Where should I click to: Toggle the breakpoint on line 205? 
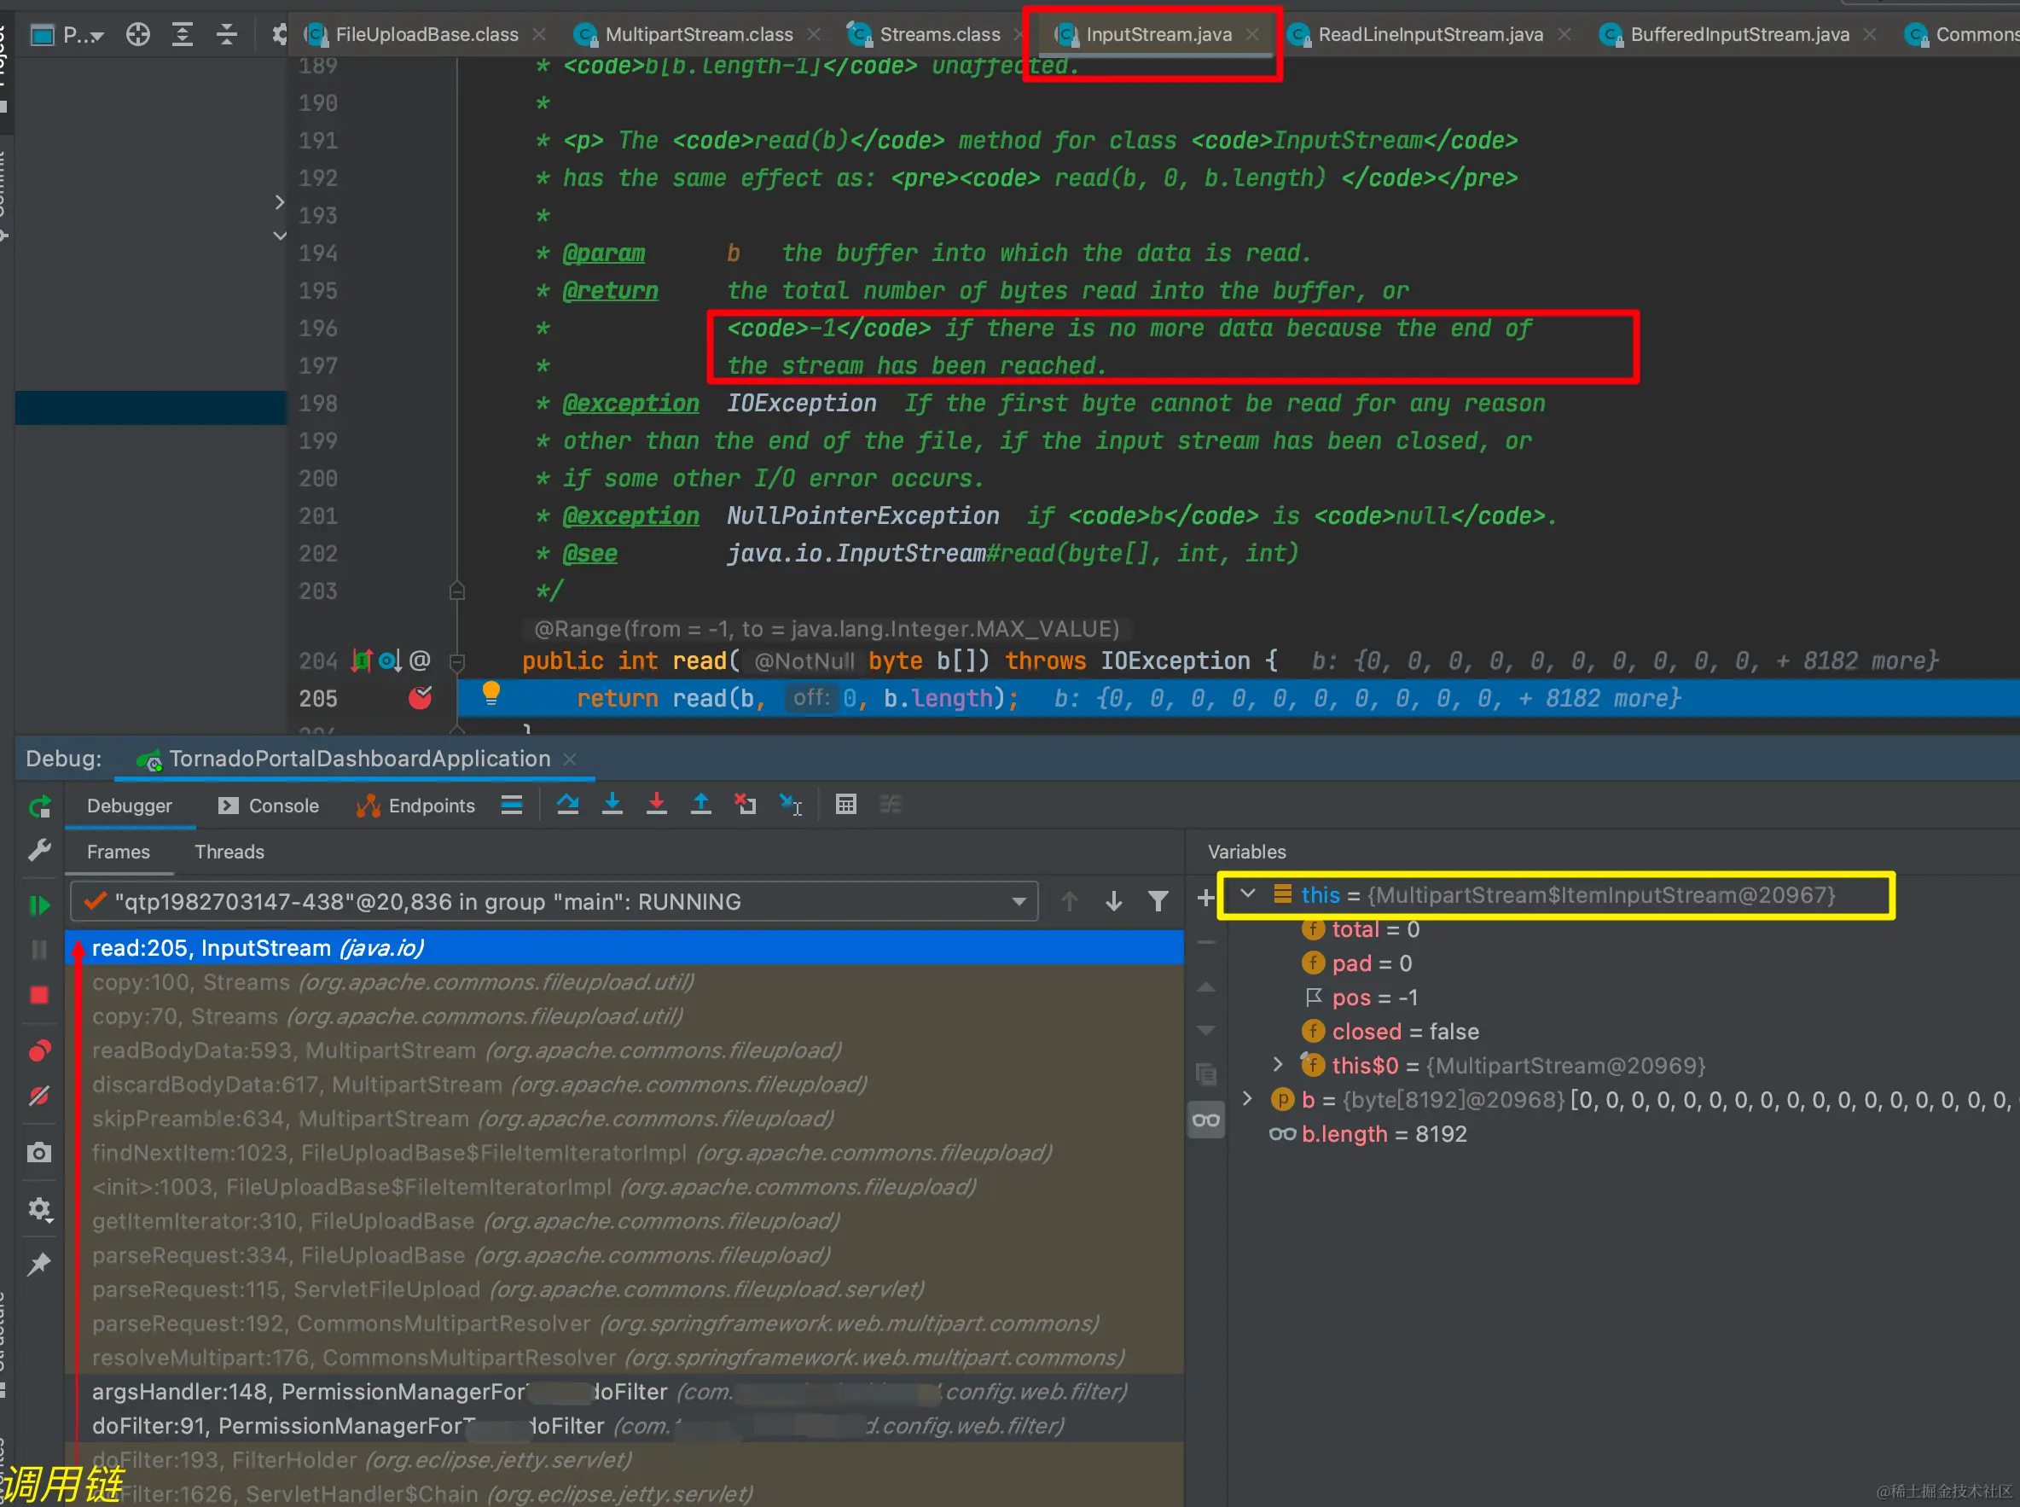click(x=421, y=699)
